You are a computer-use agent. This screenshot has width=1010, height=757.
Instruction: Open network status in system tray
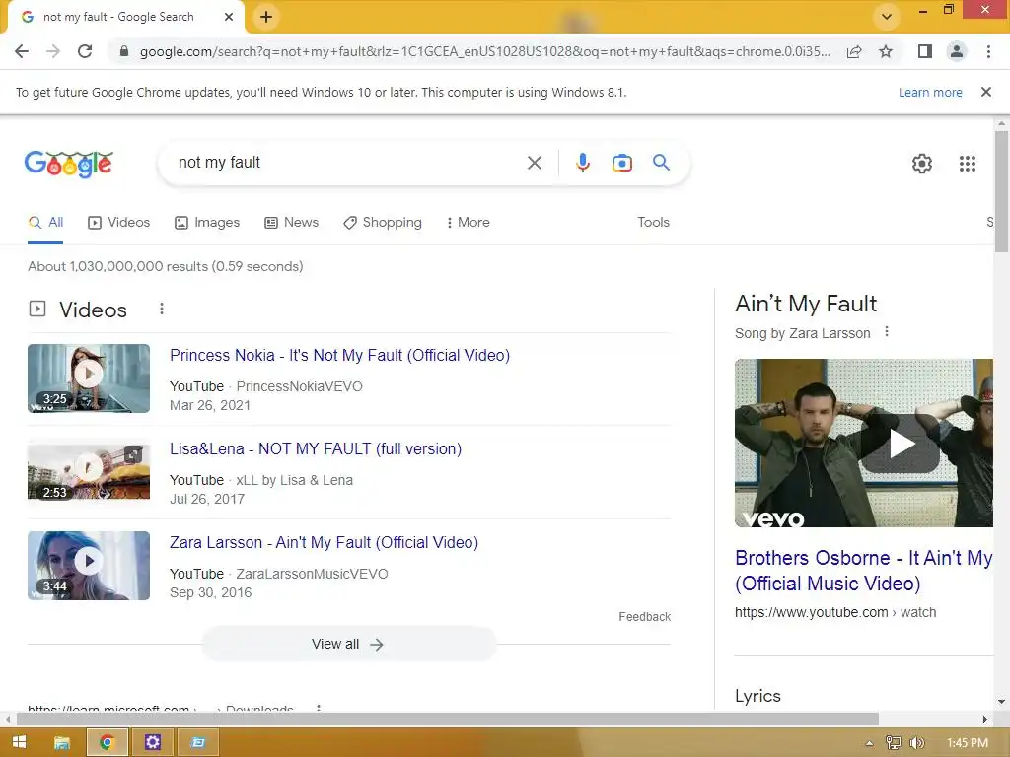[893, 743]
